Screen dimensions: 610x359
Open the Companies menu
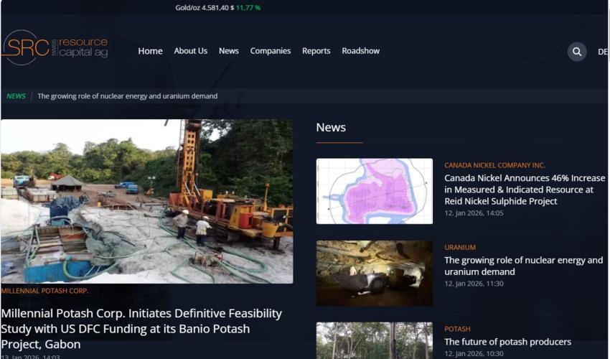(x=270, y=51)
